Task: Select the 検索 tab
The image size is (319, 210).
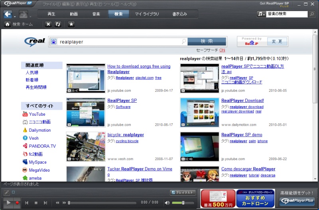Action: pyautogui.click(x=118, y=14)
